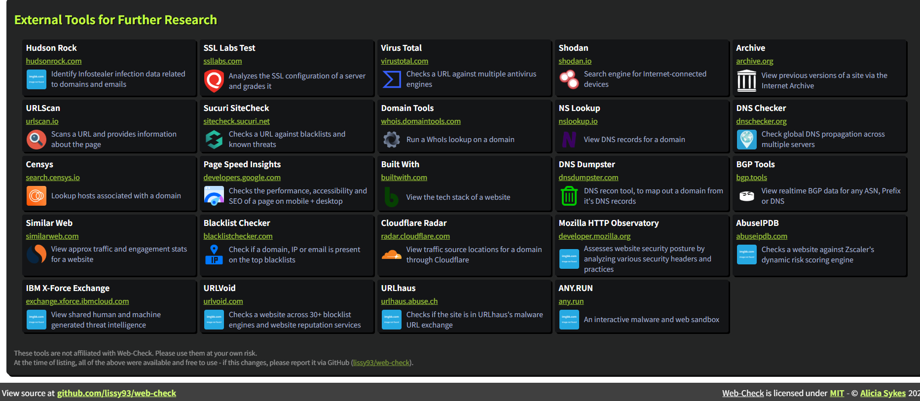
Task: Click the URLScan magnifier icon
Action: [37, 140]
